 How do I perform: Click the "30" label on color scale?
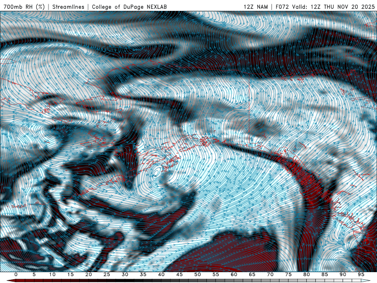pos(125,275)
